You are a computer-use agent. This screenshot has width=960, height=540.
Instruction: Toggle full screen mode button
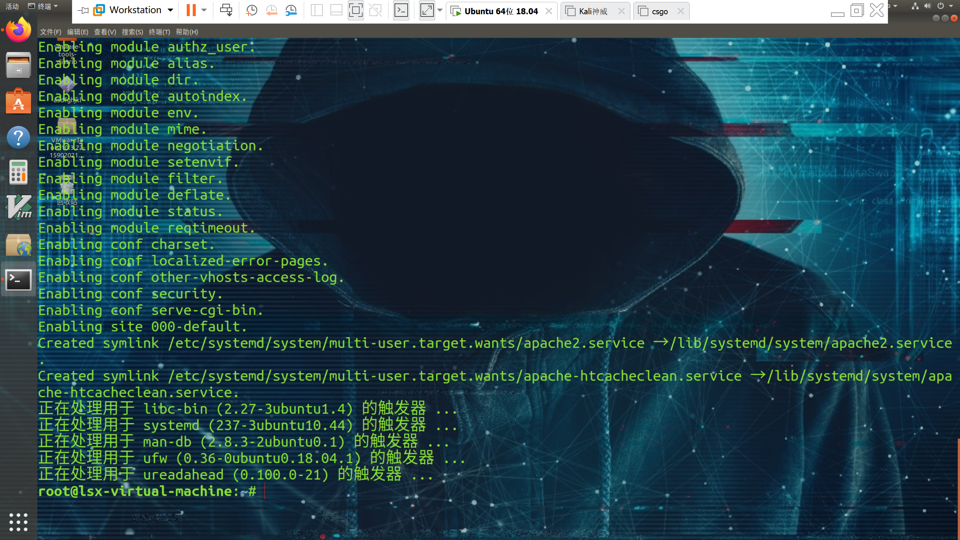click(355, 10)
